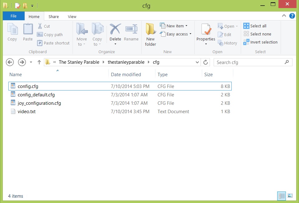Expand the Easy access dropdown
Screen dimensions: 299x203
(x=190, y=34)
